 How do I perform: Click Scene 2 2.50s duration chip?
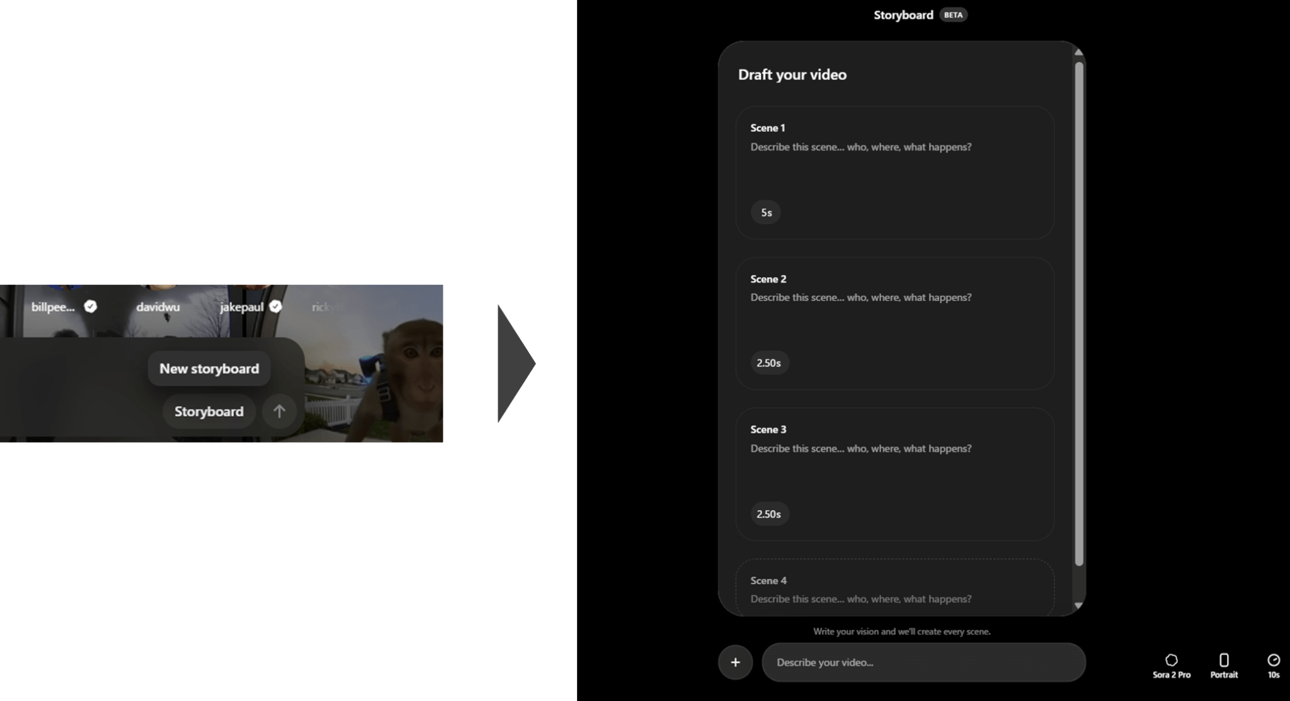[x=768, y=363]
